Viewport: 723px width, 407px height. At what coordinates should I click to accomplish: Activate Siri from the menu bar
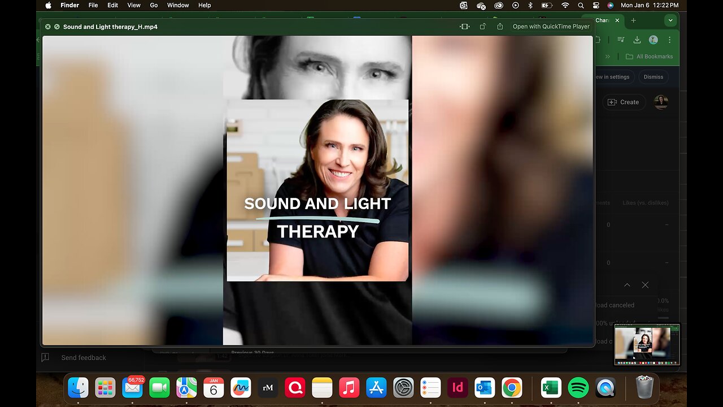click(x=610, y=5)
